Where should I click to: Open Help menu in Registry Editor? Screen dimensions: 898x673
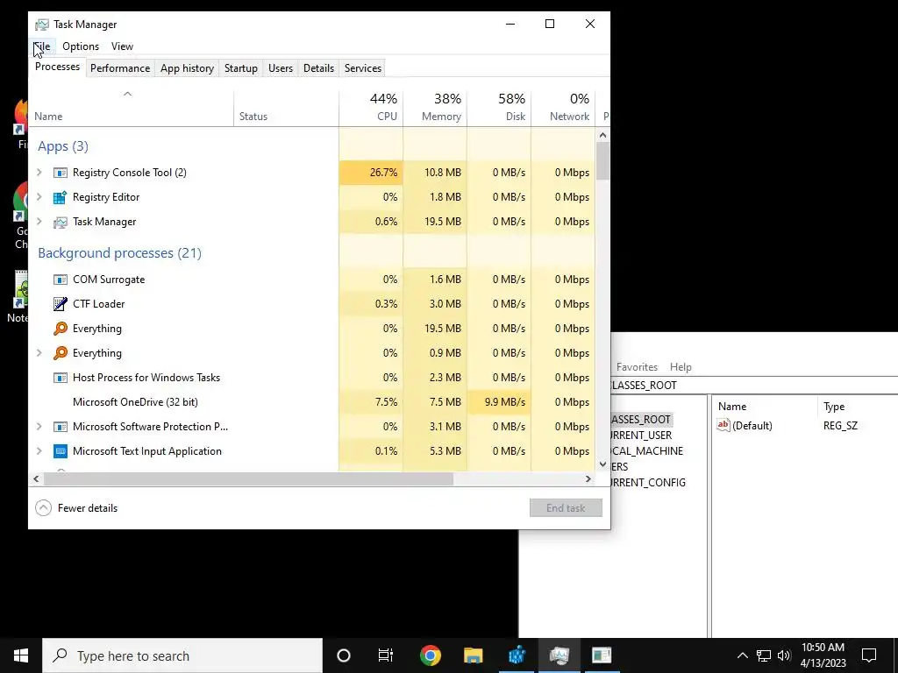(x=681, y=367)
